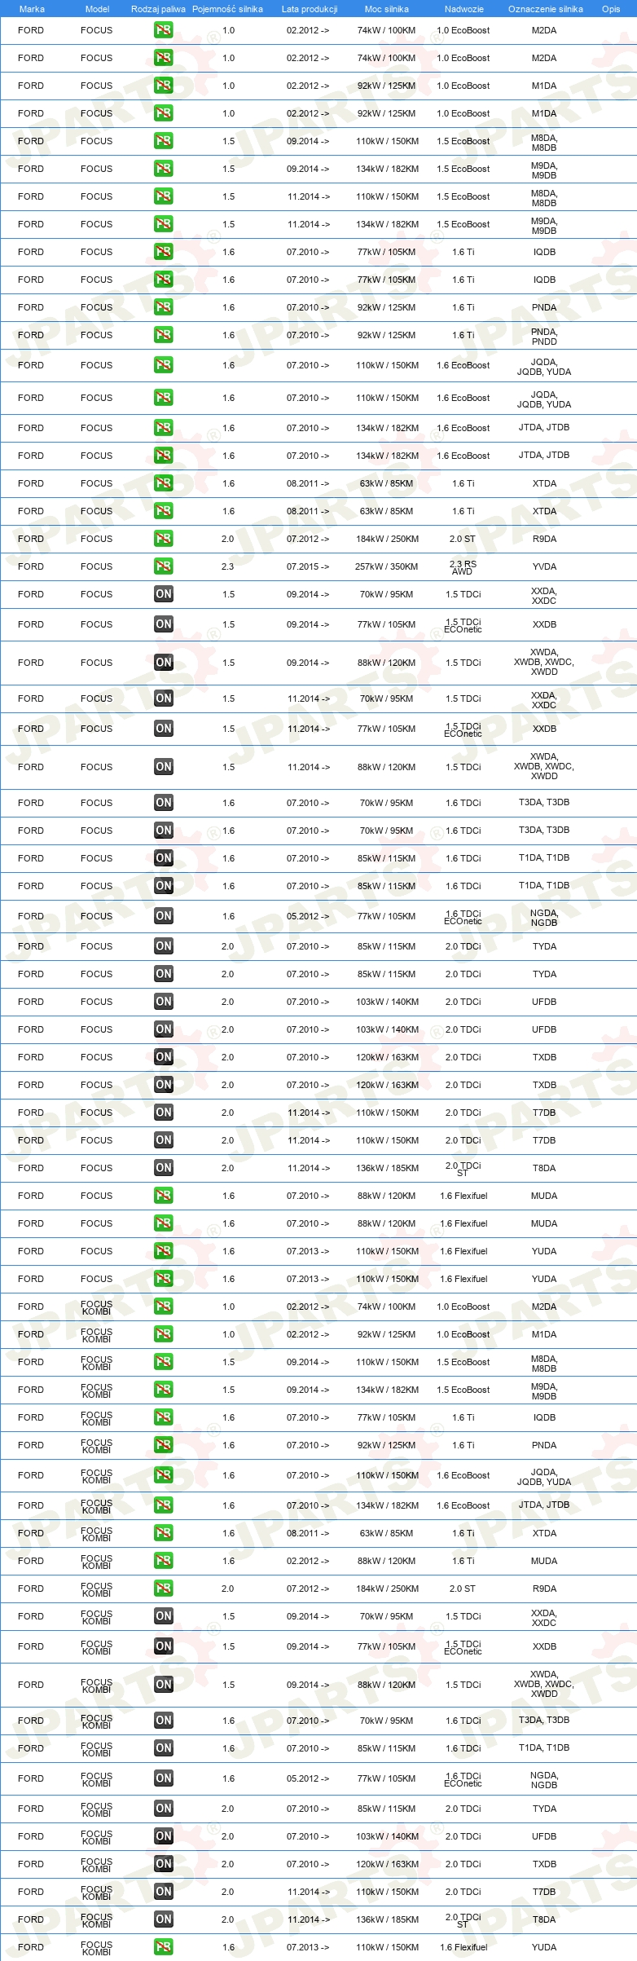
Task: Click 1.6 Ti body in FOCUS KOMBI IQDB row
Action: tap(463, 1417)
